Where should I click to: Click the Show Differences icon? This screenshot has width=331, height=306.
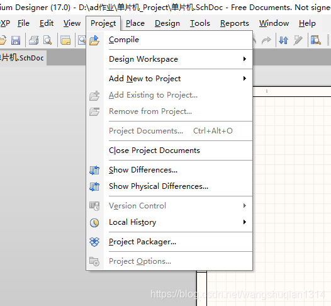click(x=94, y=170)
